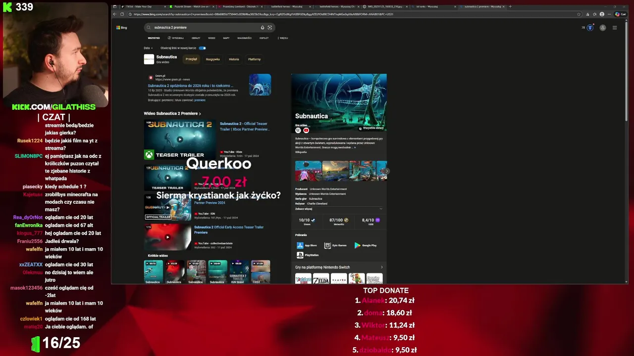Select the Platformy pill tab
Viewport: 634px width, 356px height.
pos(254,59)
